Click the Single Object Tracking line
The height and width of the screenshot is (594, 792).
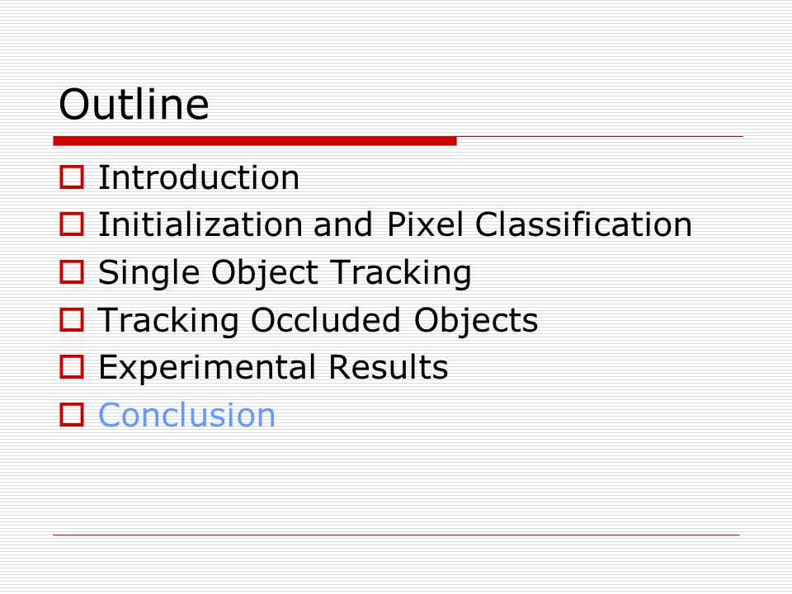coord(285,273)
